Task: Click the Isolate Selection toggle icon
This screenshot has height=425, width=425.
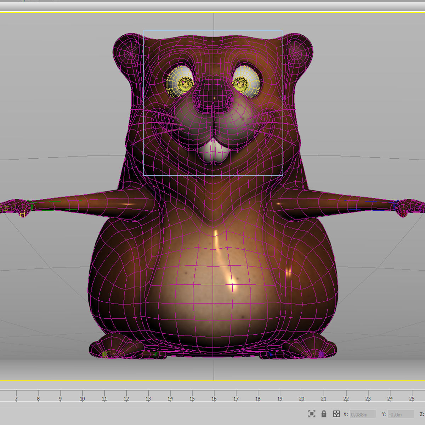Action: point(312,414)
